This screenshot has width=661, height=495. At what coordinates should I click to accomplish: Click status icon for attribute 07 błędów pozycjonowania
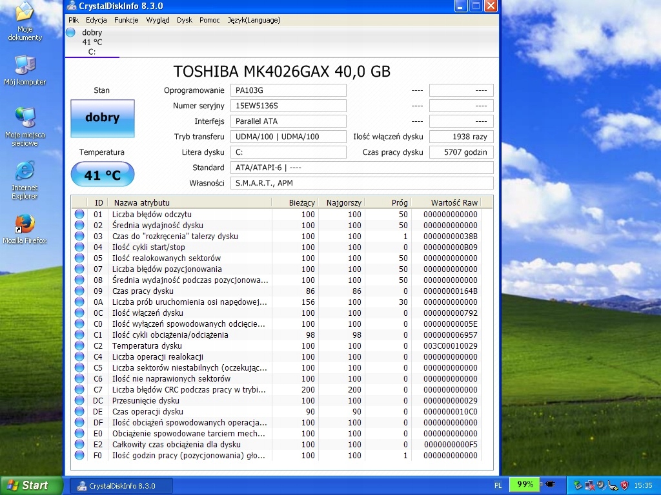pyautogui.click(x=79, y=269)
